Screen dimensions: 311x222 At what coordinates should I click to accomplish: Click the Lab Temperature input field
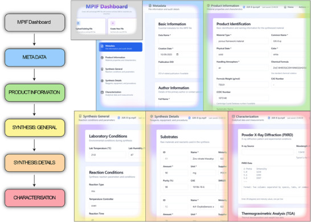107,155
